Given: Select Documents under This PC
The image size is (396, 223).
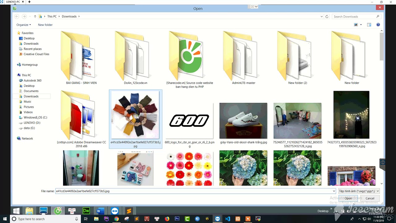Looking at the screenshot, I should [31, 91].
